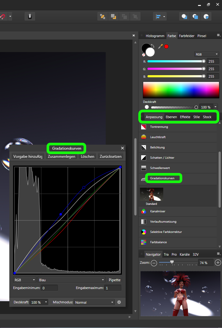
Task: Switch to the Stile tab
Action: tap(197, 117)
